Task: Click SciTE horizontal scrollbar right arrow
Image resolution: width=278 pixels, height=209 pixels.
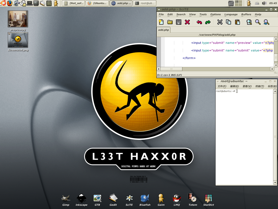Action: tap(272, 69)
